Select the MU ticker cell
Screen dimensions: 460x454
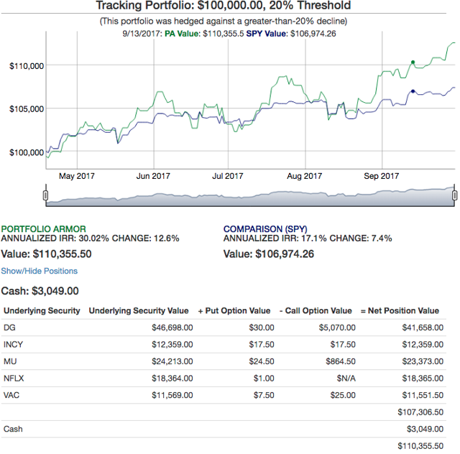point(10,361)
